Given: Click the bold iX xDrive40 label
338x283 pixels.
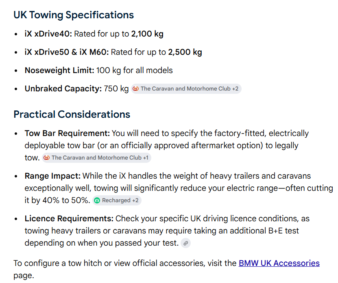Looking at the screenshot, I should pos(48,34).
